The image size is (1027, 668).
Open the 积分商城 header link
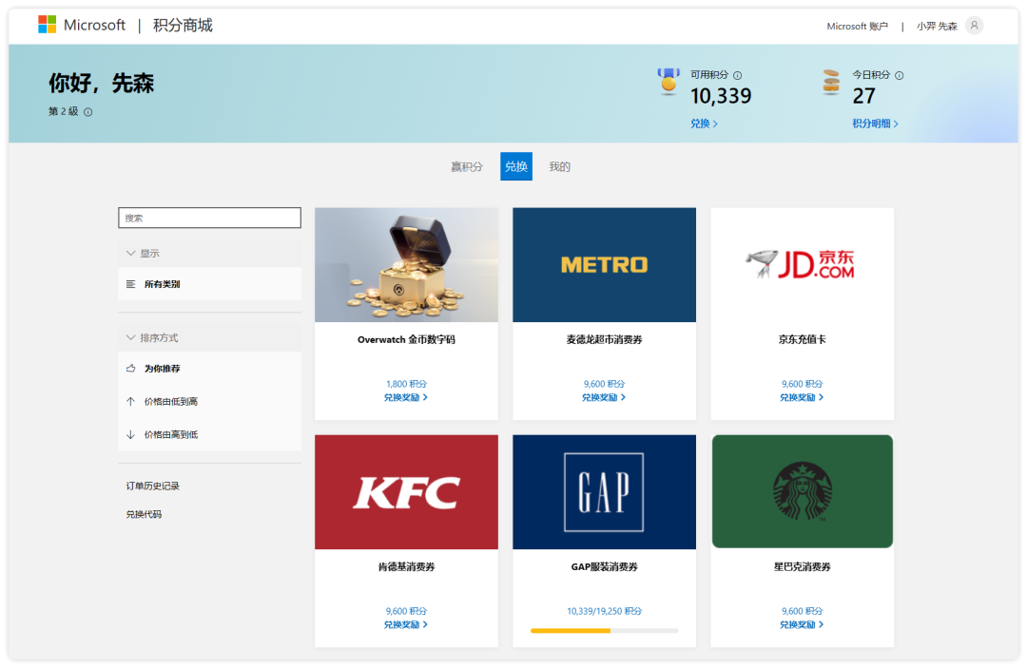click(183, 25)
